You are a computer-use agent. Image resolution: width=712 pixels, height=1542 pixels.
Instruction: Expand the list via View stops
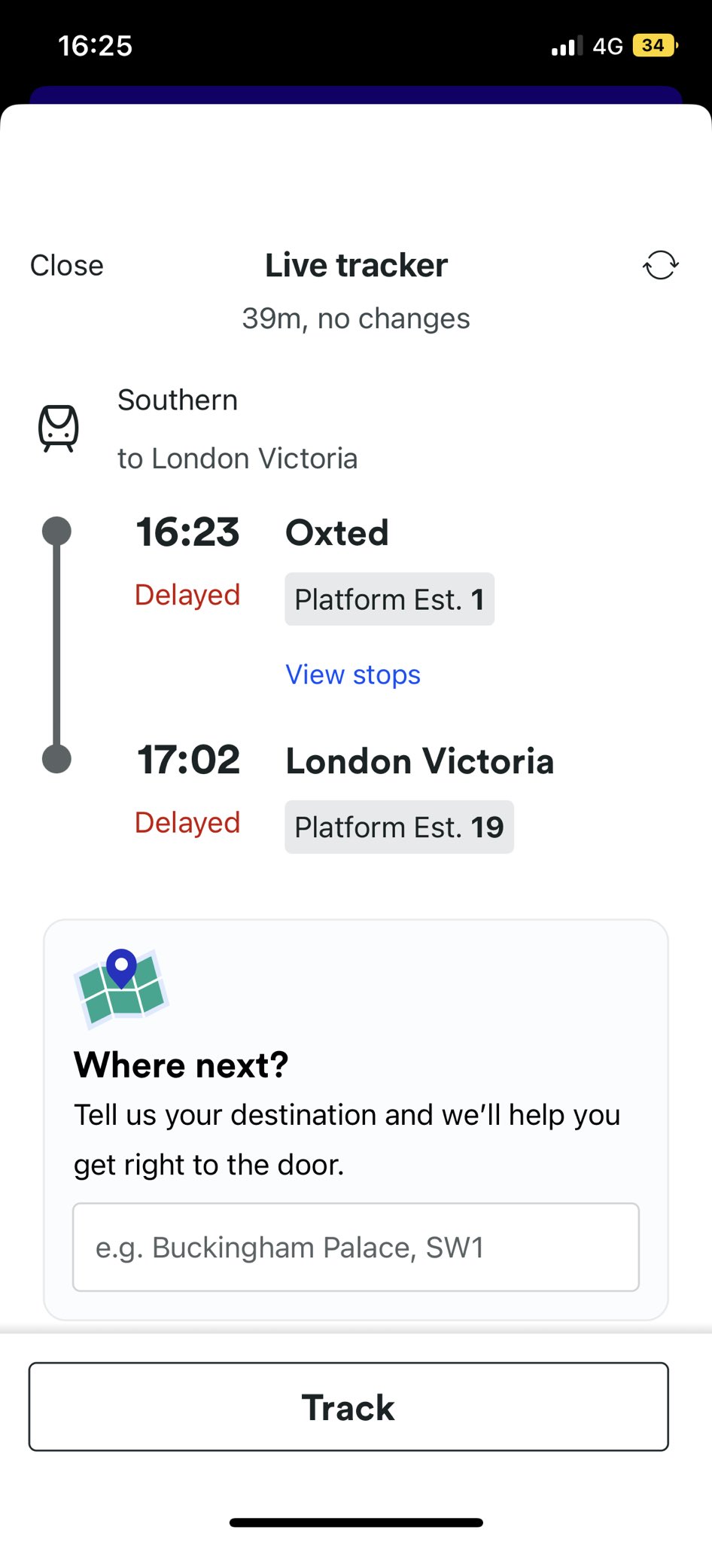[x=352, y=675]
